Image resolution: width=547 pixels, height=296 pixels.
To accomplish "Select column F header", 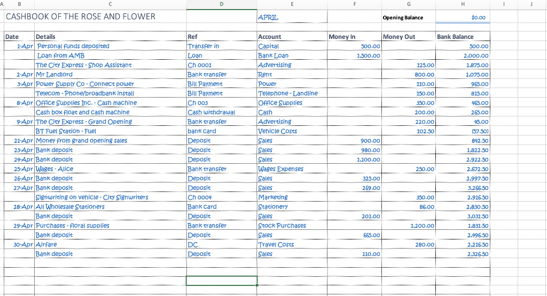I will coord(355,4).
